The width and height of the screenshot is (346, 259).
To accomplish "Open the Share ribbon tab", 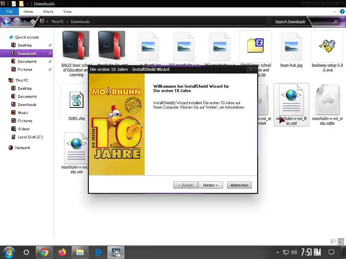I will coord(48,11).
